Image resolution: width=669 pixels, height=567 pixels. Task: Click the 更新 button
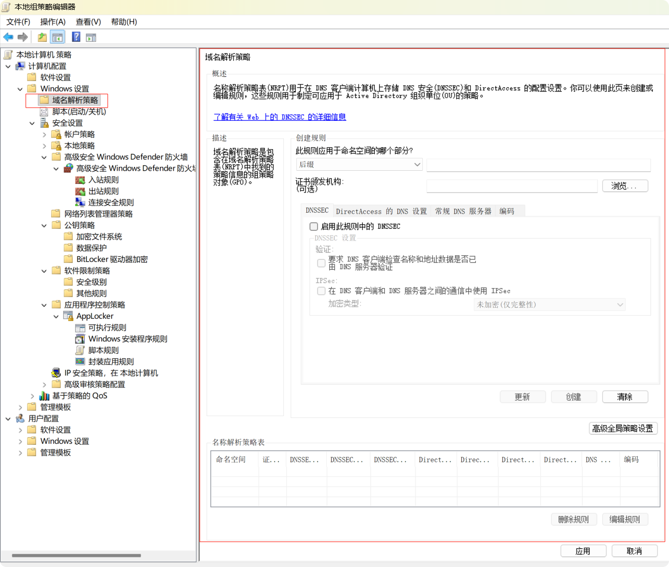coord(522,397)
